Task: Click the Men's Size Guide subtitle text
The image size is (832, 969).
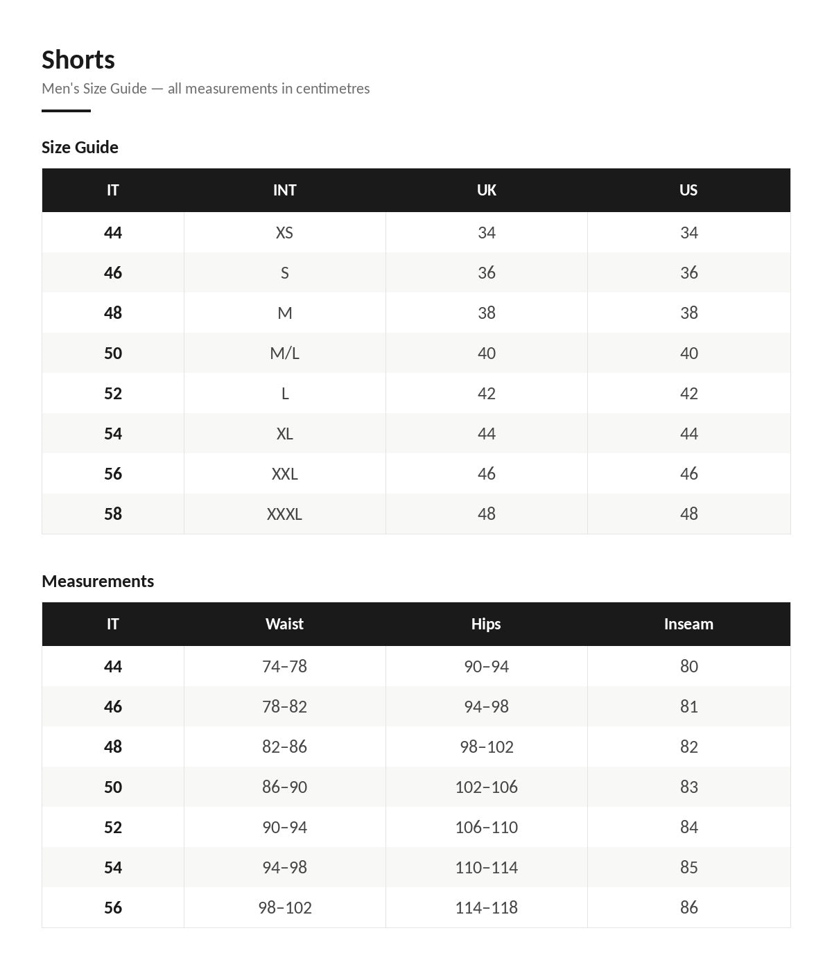Action: [205, 89]
